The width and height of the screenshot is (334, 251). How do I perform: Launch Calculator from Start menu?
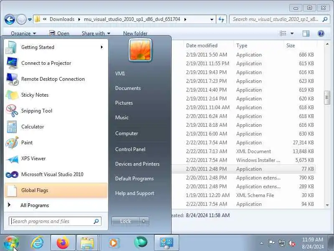56,127
